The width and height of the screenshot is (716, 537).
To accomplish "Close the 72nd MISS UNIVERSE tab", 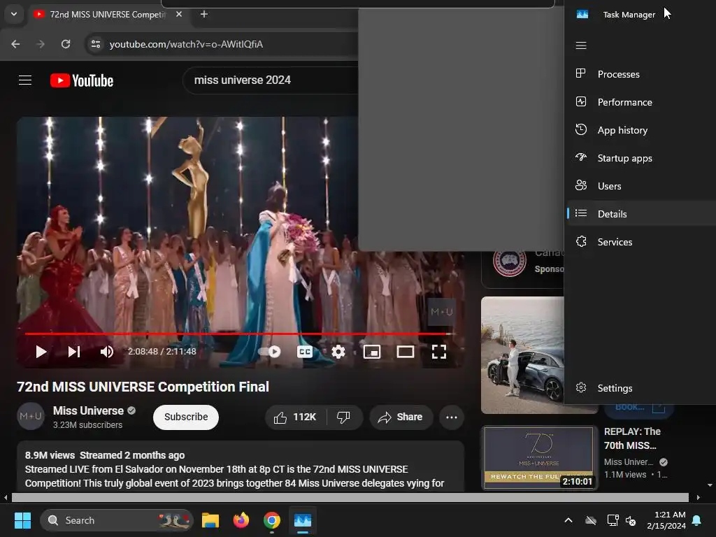I will click(179, 14).
